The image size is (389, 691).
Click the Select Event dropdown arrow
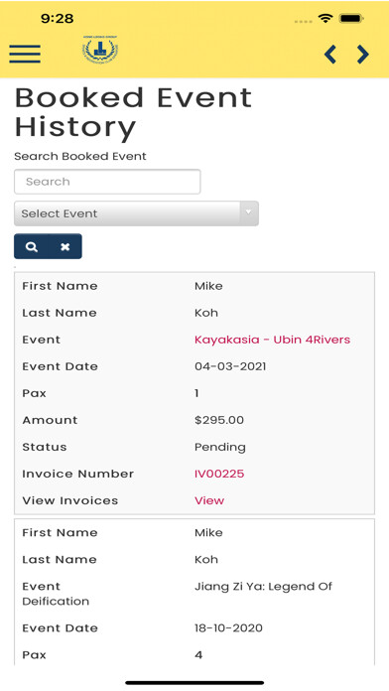point(249,213)
